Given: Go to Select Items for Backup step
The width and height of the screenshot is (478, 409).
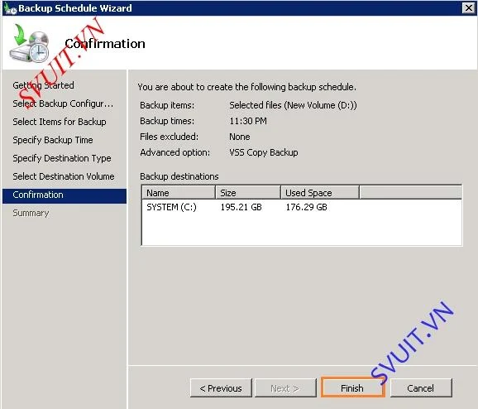Looking at the screenshot, I should [60, 122].
